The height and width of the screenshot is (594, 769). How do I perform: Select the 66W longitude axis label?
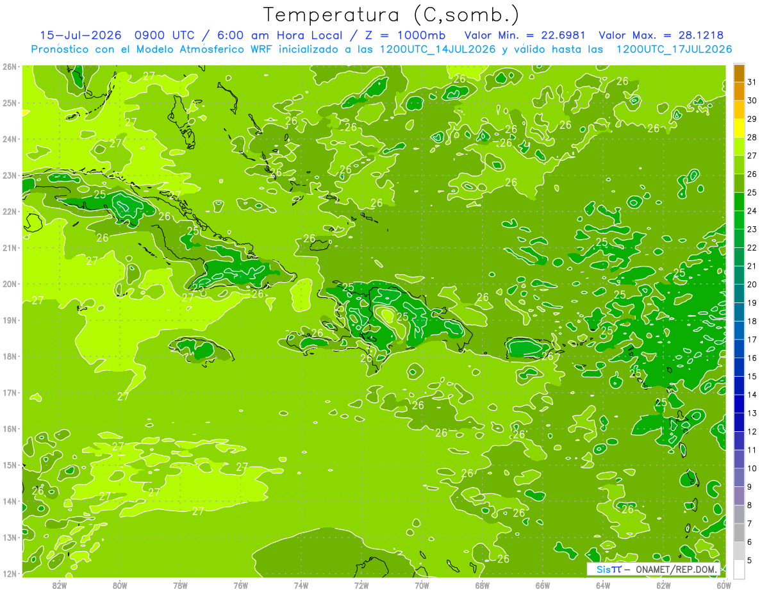pos(543,585)
